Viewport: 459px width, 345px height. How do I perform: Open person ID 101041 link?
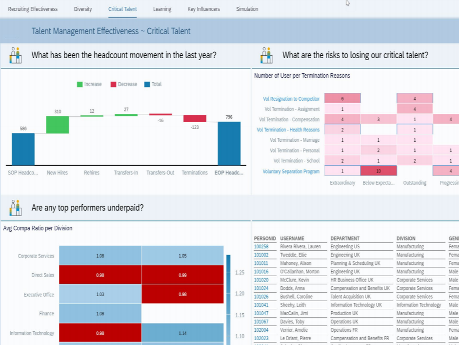click(261, 305)
